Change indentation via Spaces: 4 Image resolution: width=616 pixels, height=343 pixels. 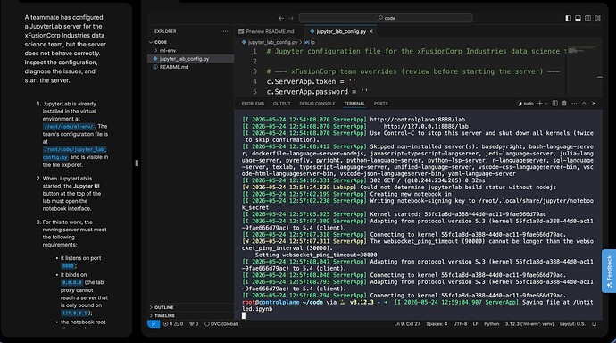click(x=437, y=324)
